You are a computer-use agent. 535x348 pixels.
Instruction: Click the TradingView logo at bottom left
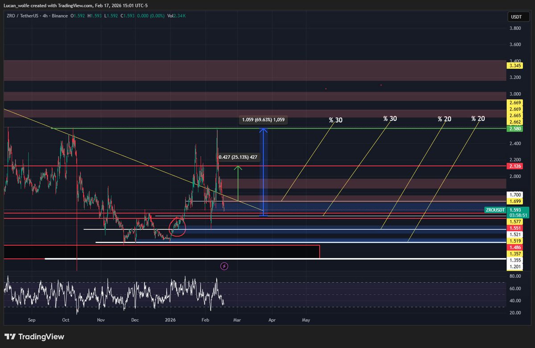pos(35,336)
